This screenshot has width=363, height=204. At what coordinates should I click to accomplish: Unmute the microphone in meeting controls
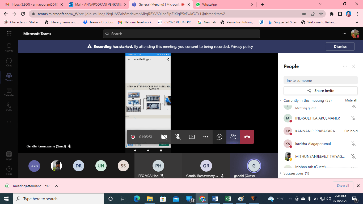(x=178, y=137)
